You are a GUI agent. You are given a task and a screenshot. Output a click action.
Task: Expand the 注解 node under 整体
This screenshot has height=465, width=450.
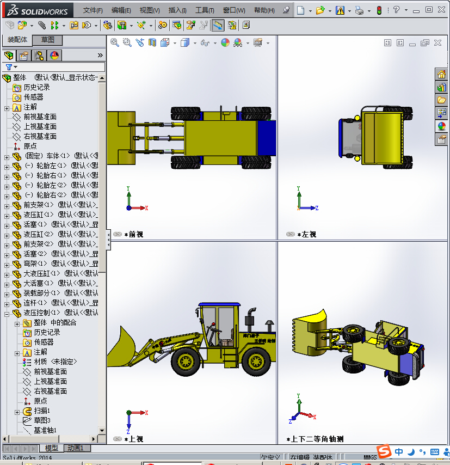(x=7, y=108)
